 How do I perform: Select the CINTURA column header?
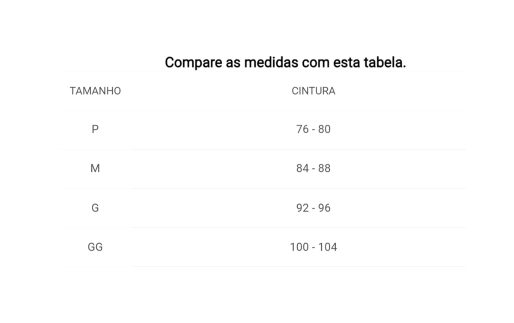(313, 91)
